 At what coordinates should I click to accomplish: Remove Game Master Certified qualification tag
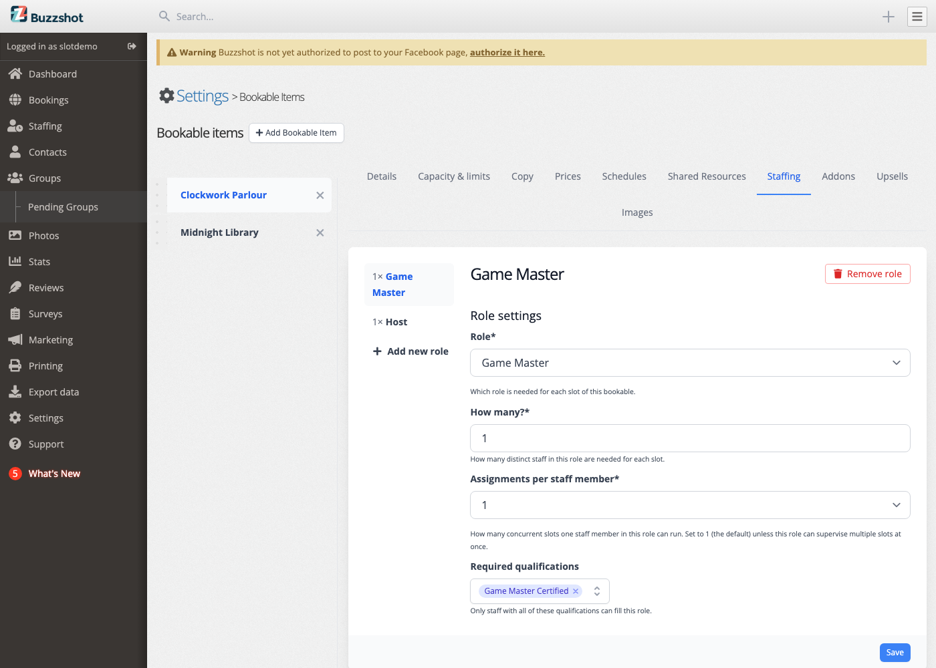(576, 591)
